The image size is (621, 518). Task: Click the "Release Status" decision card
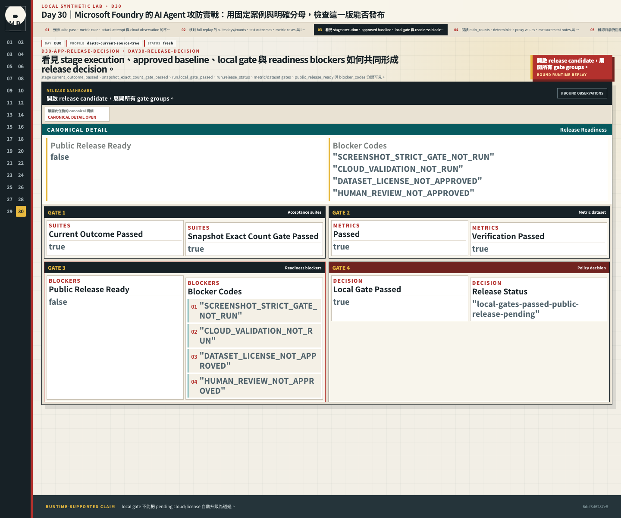pyautogui.click(x=539, y=299)
